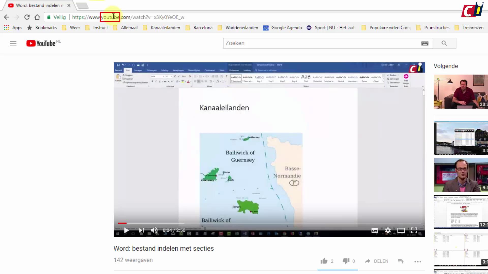This screenshot has height=274, width=488.
Task: Open suggested video of man with glasses
Action: 461,175
